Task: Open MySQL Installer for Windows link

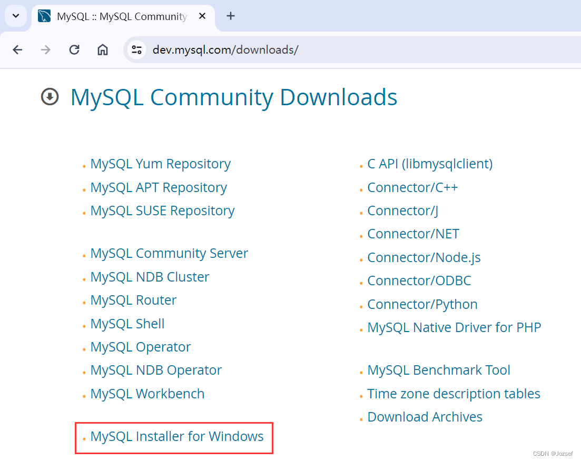Action: coord(177,436)
